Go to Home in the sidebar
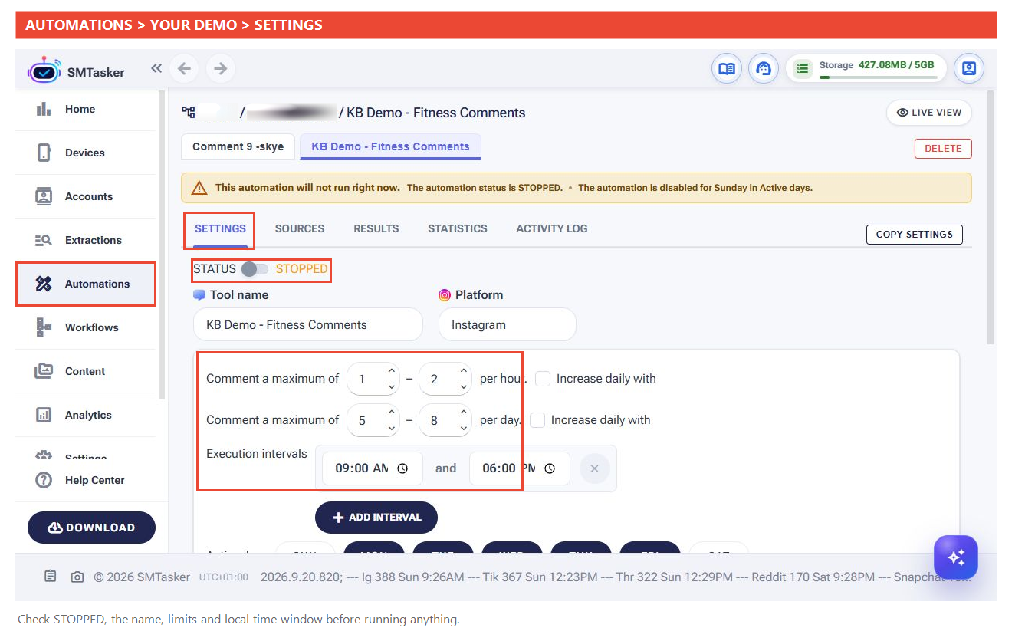The width and height of the screenshot is (1012, 641). pyautogui.click(x=86, y=109)
